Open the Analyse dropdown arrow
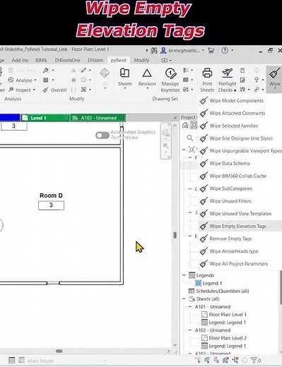The image size is (282, 367). pos(35,80)
